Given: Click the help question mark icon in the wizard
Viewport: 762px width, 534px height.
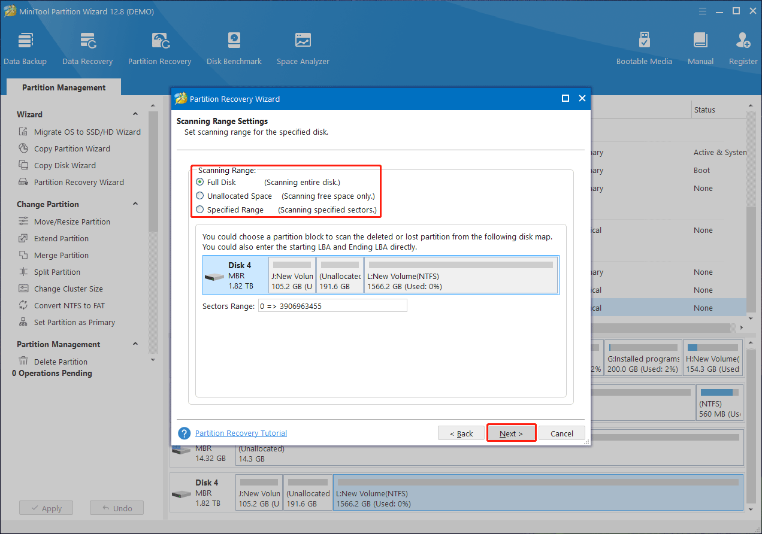Looking at the screenshot, I should pos(185,433).
